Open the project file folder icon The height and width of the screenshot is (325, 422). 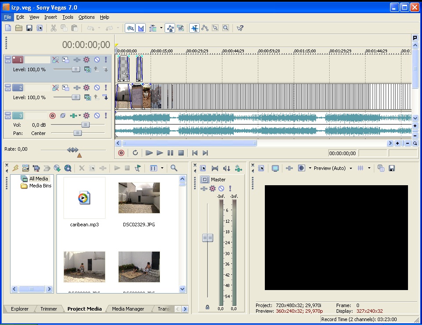[x=19, y=28]
